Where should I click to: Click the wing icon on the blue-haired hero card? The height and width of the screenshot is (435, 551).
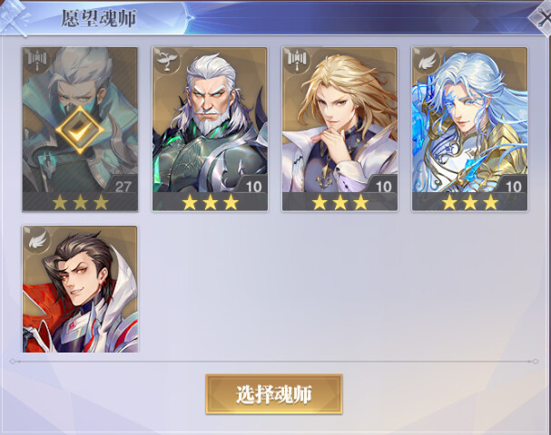(x=427, y=60)
